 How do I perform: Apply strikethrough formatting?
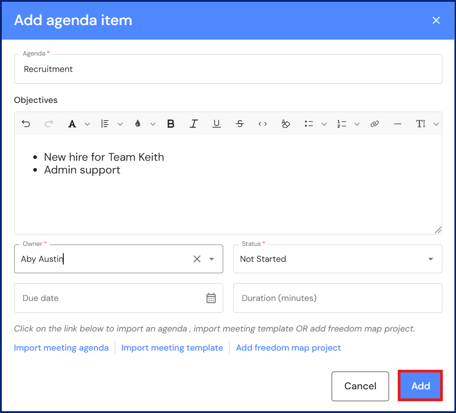click(x=240, y=124)
